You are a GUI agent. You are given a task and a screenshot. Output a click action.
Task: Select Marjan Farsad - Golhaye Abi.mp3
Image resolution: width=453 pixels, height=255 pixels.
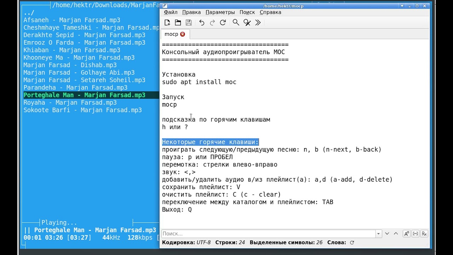[79, 73]
